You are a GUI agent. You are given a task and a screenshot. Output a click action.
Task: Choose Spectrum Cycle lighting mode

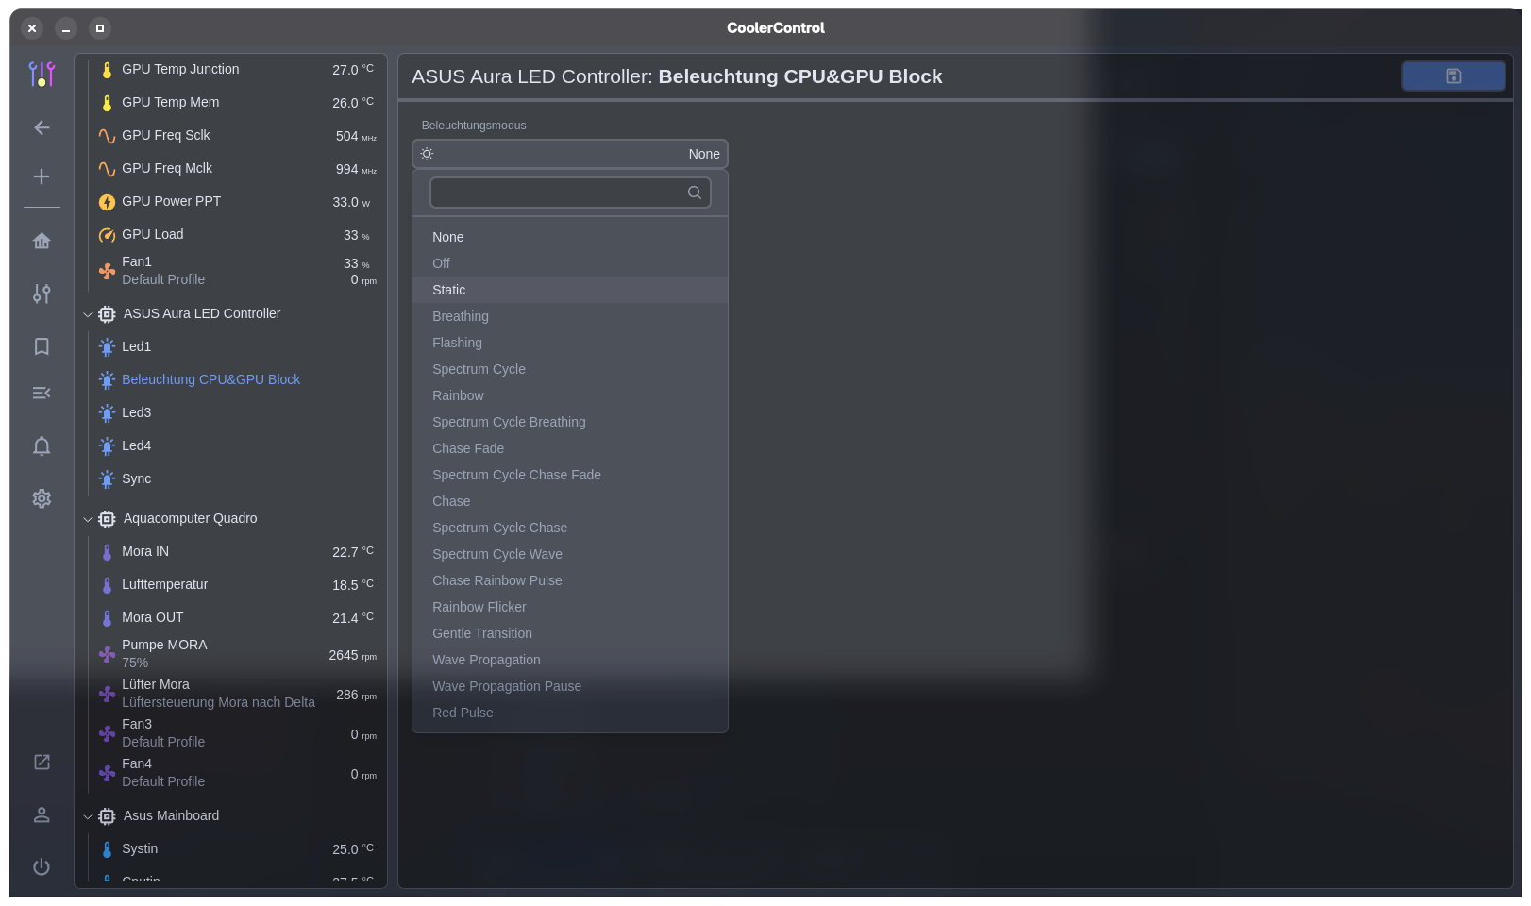click(x=570, y=369)
